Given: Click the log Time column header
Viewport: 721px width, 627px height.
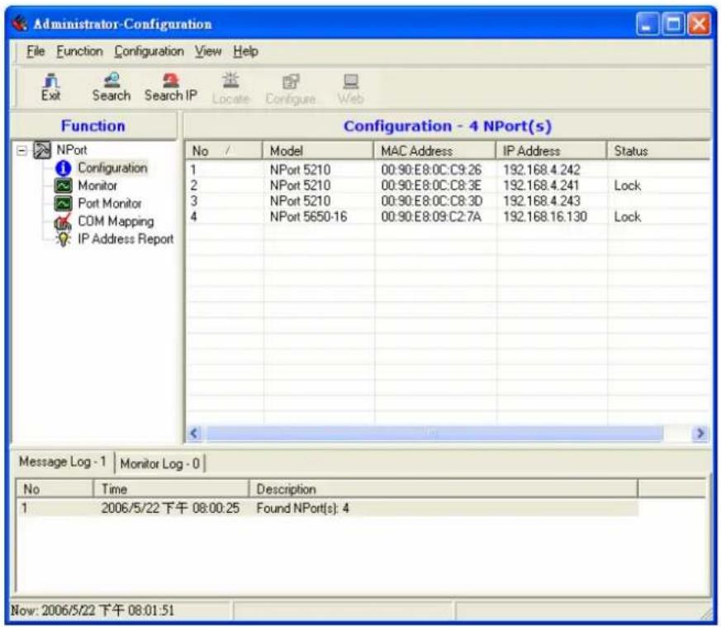Looking at the screenshot, I should tap(171, 488).
